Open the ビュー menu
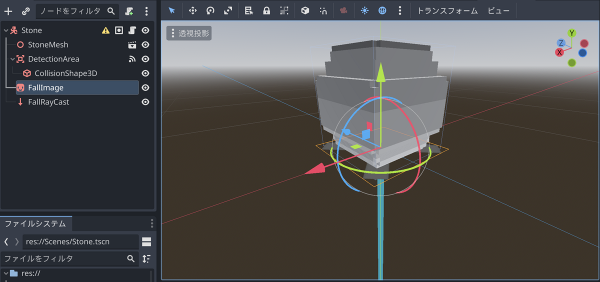Screen dimensions: 600x282 tap(498, 10)
